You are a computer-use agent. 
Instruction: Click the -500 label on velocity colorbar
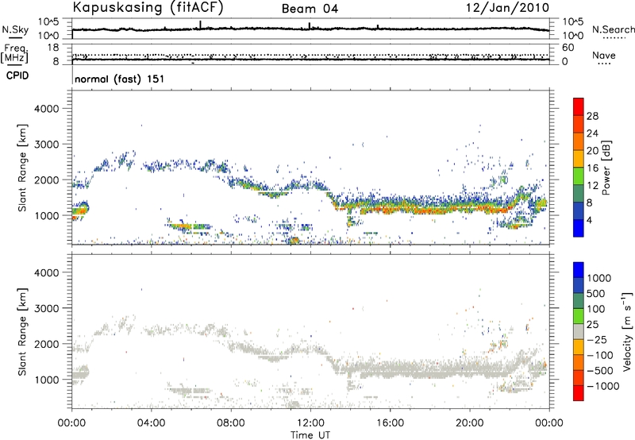pyautogui.click(x=600, y=371)
